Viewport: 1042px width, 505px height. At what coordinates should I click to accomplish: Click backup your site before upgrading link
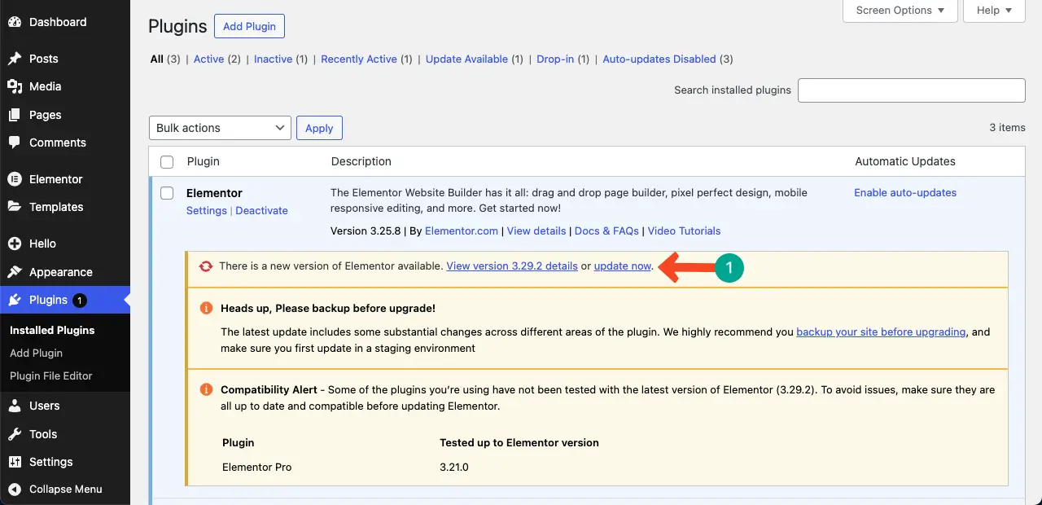(881, 332)
